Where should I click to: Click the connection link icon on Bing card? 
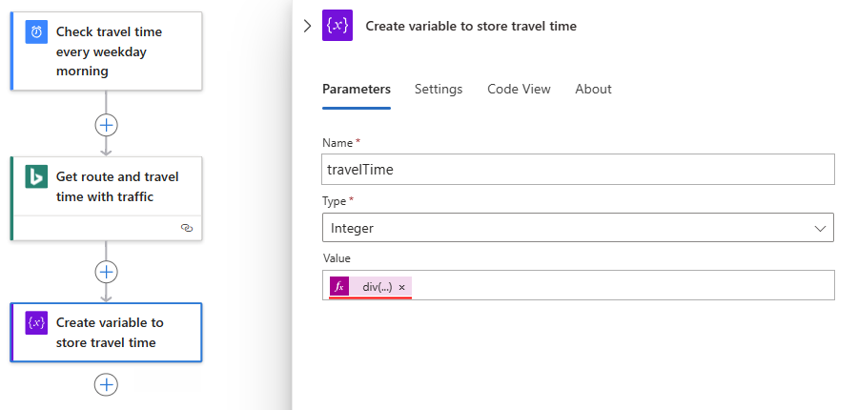click(x=187, y=229)
